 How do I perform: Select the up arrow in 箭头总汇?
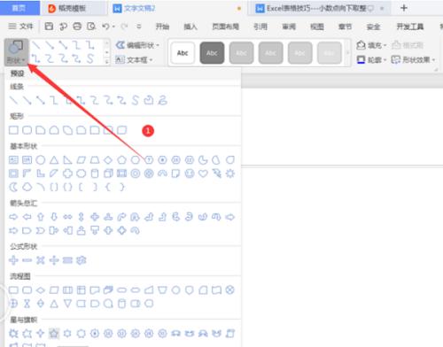pos(41,217)
